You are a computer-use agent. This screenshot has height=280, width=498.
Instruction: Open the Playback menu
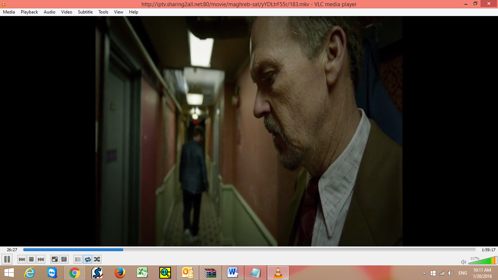coord(29,12)
